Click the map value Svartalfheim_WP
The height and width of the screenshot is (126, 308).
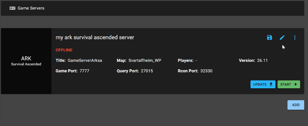pyautogui.click(x=145, y=60)
